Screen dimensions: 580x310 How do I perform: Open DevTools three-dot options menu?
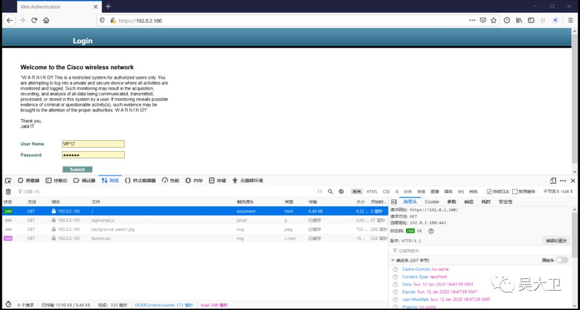tap(563, 181)
